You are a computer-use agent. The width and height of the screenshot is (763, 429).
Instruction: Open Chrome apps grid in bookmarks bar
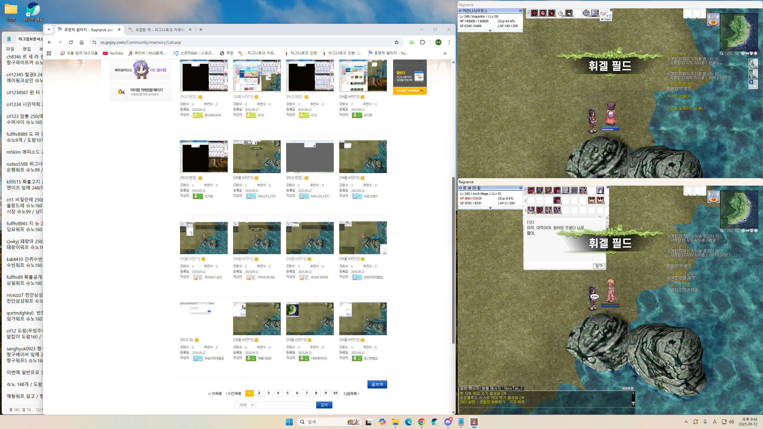point(49,53)
